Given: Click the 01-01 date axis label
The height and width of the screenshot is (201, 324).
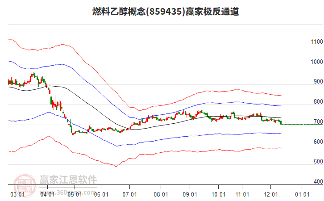Looking at the screenshot, I should pyautogui.click(x=302, y=194).
